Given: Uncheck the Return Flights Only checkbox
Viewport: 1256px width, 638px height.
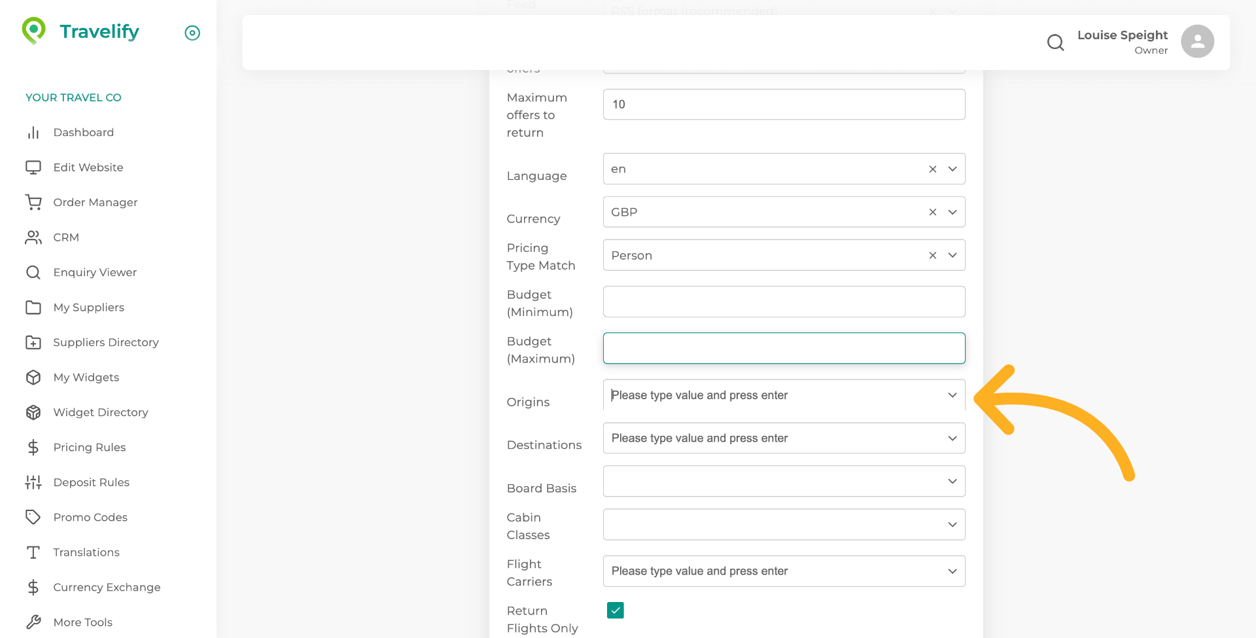Looking at the screenshot, I should pos(615,610).
